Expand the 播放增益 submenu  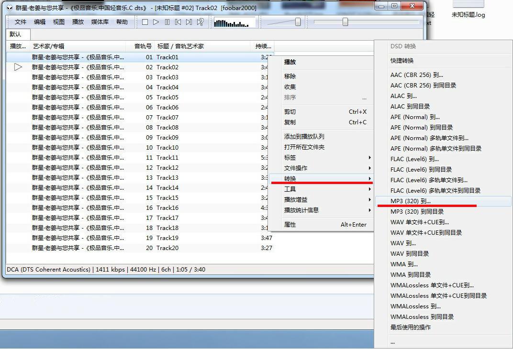(322, 199)
